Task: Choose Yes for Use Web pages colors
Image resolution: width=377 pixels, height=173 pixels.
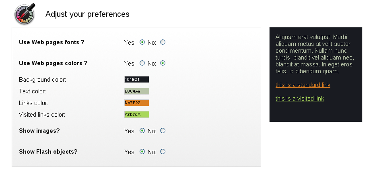Action: [x=142, y=63]
